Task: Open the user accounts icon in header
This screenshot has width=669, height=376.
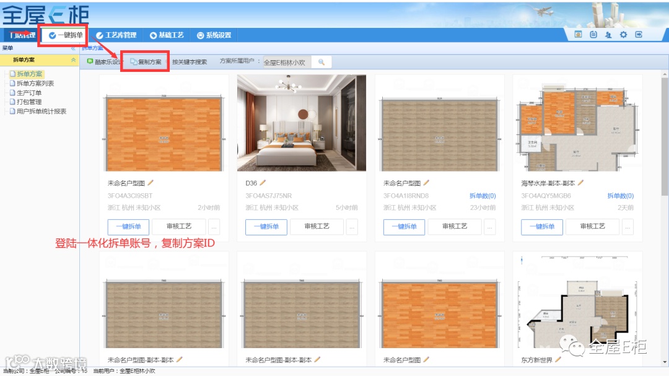Action: coord(608,35)
